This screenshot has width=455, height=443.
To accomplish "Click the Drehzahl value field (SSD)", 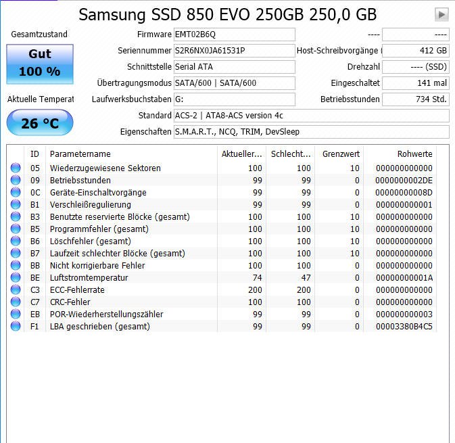I will click(416, 67).
